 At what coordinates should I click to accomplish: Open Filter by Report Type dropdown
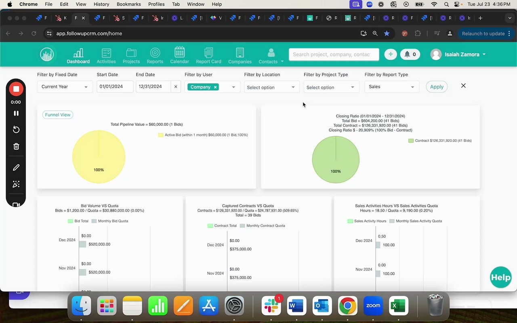pyautogui.click(x=392, y=87)
